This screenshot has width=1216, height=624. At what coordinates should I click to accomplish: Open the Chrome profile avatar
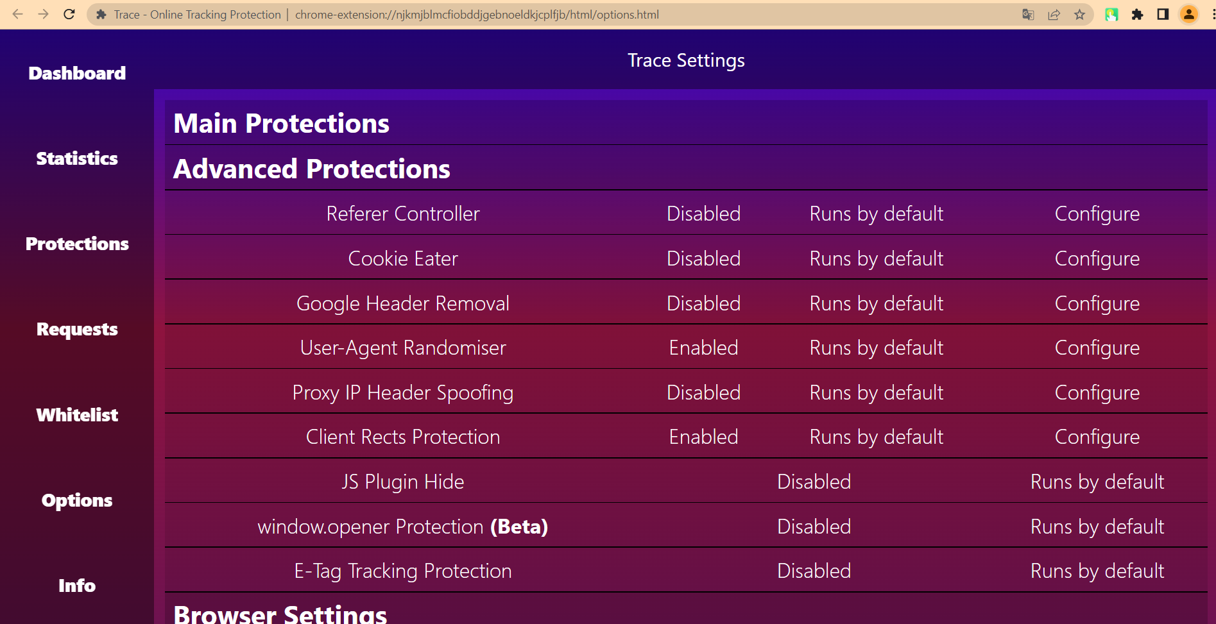(x=1189, y=14)
